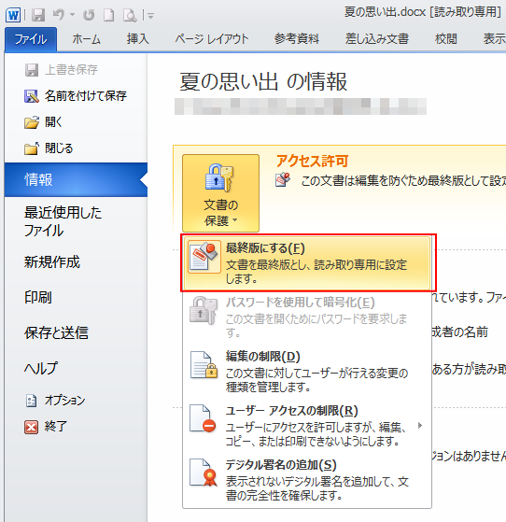Choose 最終版にする(F) from the menu

coord(307,263)
